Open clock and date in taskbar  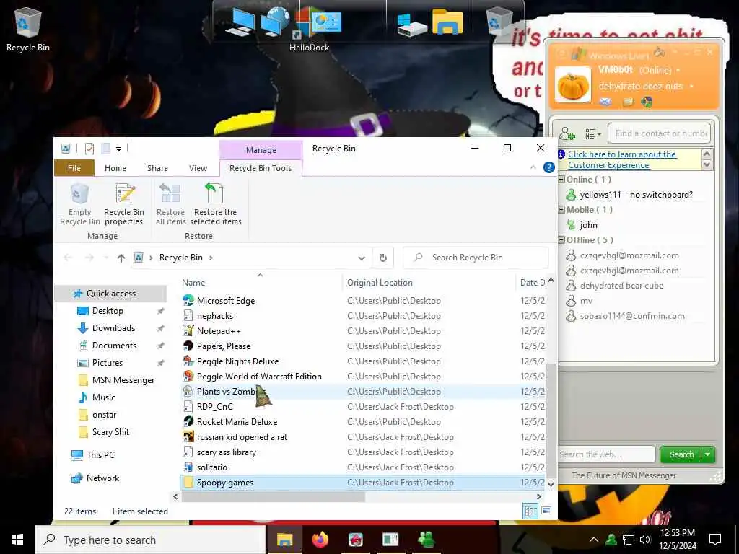pos(678,540)
